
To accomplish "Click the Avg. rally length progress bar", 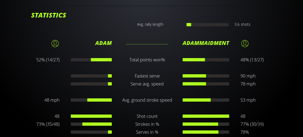I will (x=207, y=25).
